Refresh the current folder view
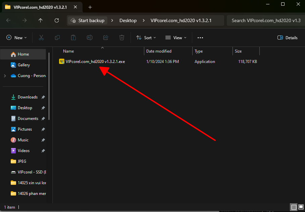 coord(57,20)
